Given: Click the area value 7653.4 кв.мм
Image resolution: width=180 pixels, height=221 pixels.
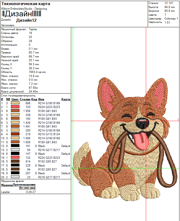Looking at the screenshot, I should click(37, 72).
